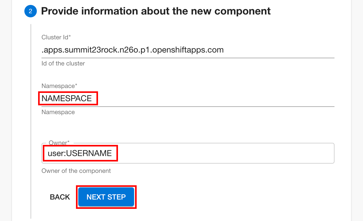
Task: Click the vertical stepper connector line
Action: (x=31, y=121)
